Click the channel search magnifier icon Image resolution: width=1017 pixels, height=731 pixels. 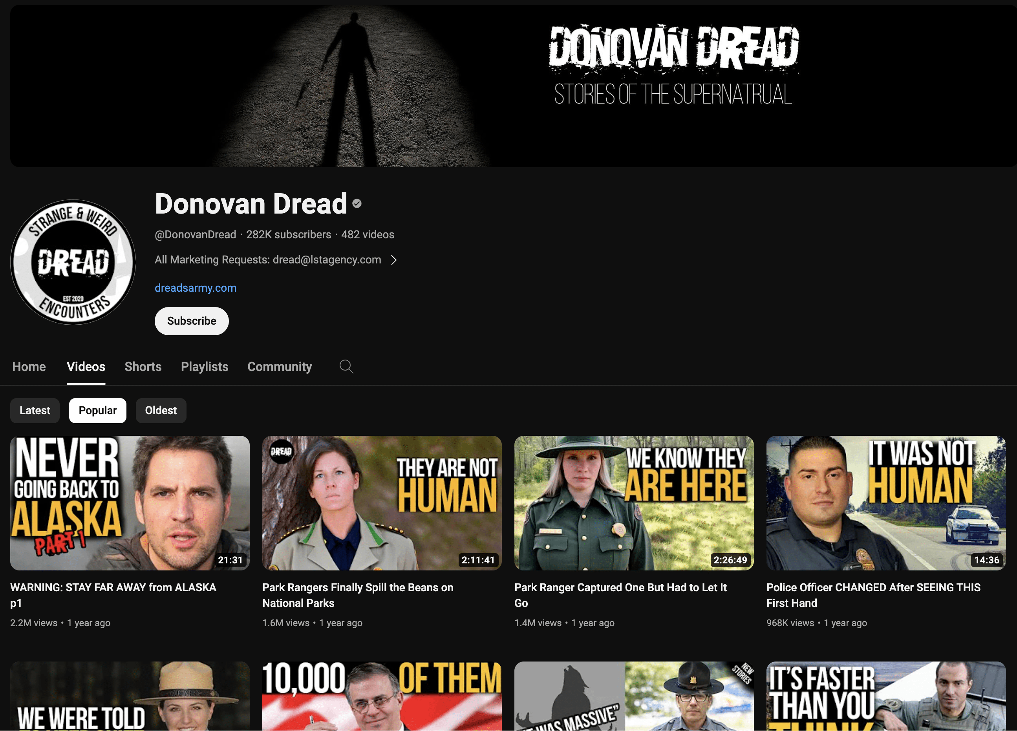[346, 367]
